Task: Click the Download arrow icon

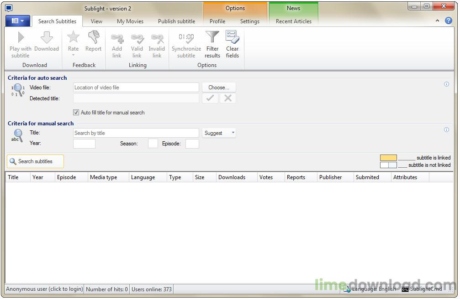Action: click(47, 38)
